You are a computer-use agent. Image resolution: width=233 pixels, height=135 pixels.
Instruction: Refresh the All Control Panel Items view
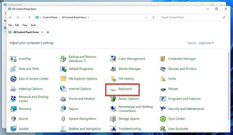153,17
